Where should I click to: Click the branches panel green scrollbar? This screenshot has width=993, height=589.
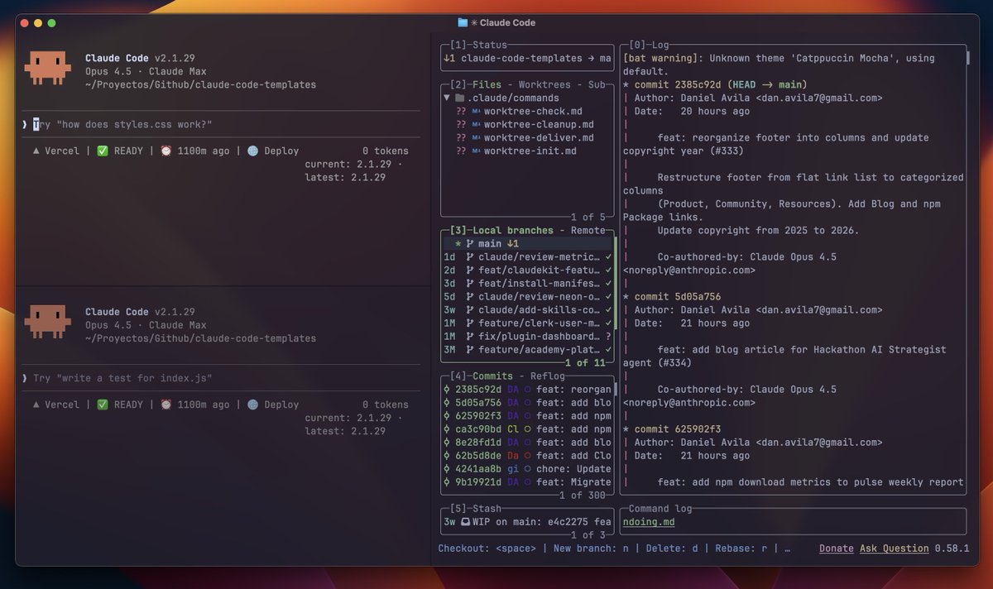coord(616,283)
